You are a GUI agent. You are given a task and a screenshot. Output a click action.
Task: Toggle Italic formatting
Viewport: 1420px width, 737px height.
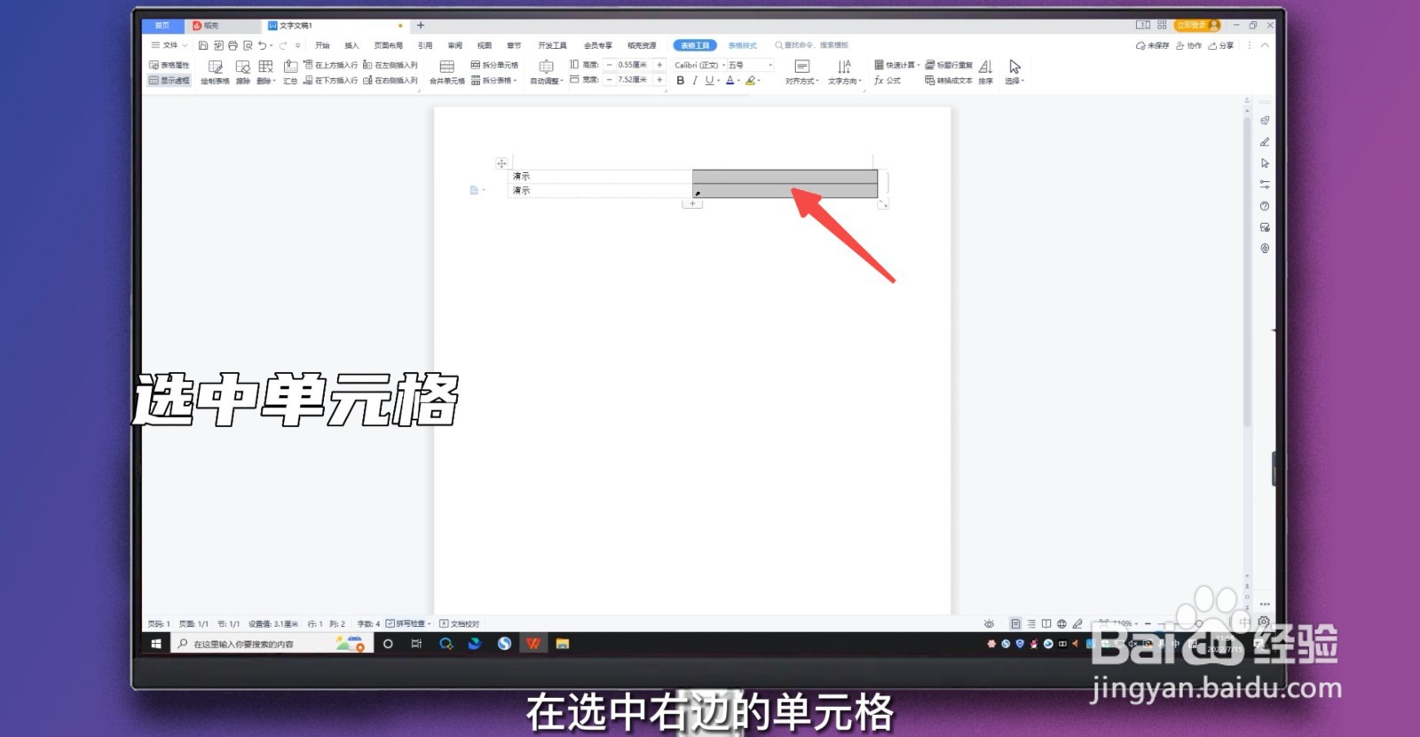point(695,80)
